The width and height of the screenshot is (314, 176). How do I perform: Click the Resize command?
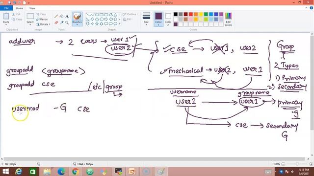click(x=42, y=19)
